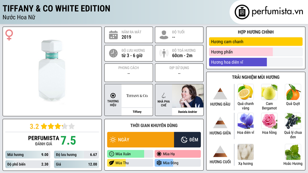Screen dimensions: 308x173
Task: Click the Hương đầu pyramid icon
Action: 220,94
